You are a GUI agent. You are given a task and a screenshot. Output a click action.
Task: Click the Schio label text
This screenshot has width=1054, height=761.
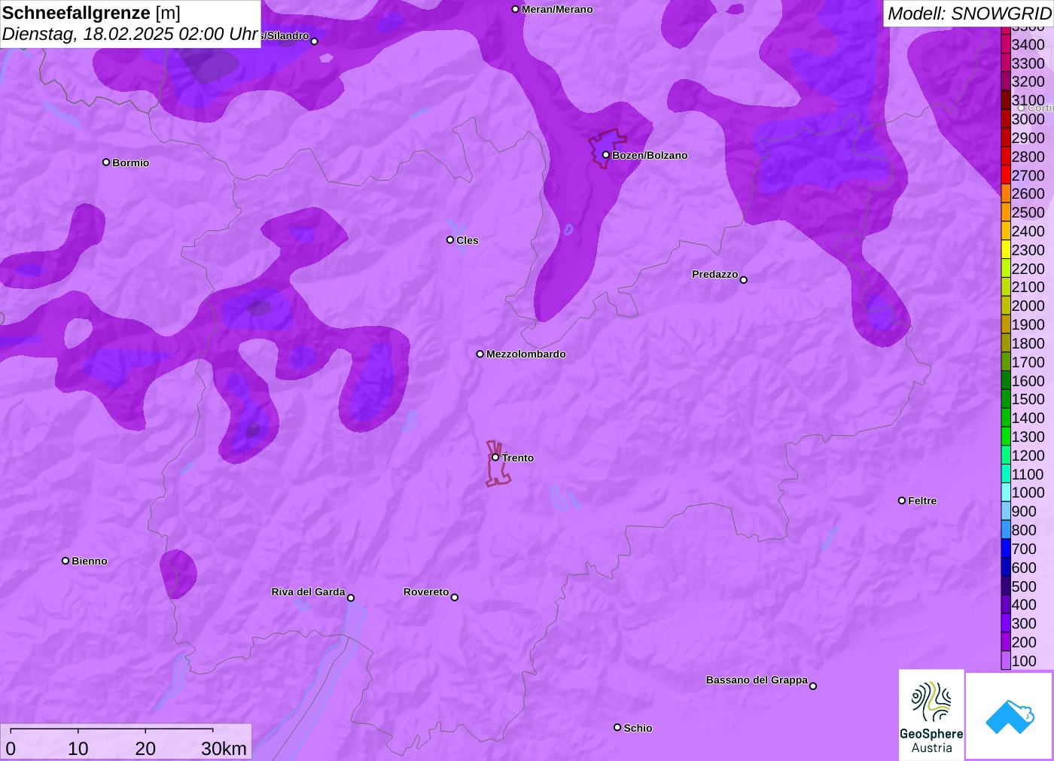coord(638,728)
